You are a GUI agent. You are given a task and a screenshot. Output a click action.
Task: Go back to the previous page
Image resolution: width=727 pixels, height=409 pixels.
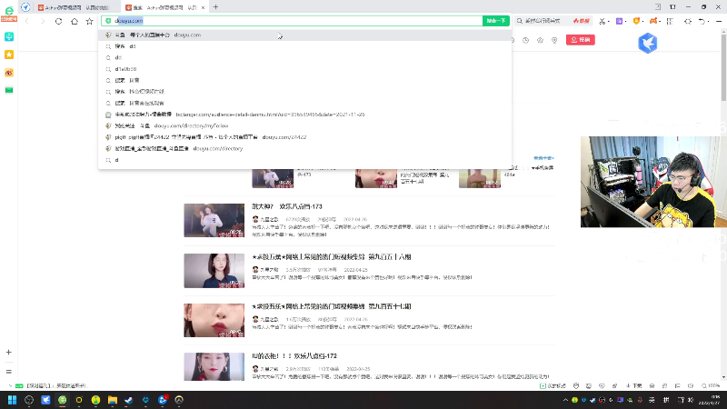[27, 21]
